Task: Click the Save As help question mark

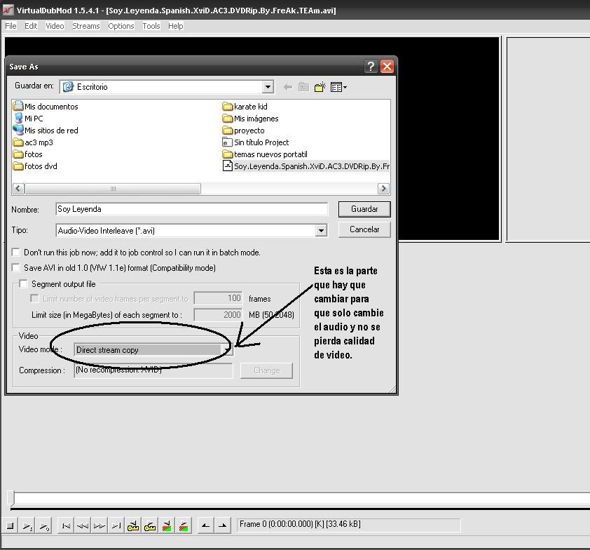Action: (x=371, y=67)
